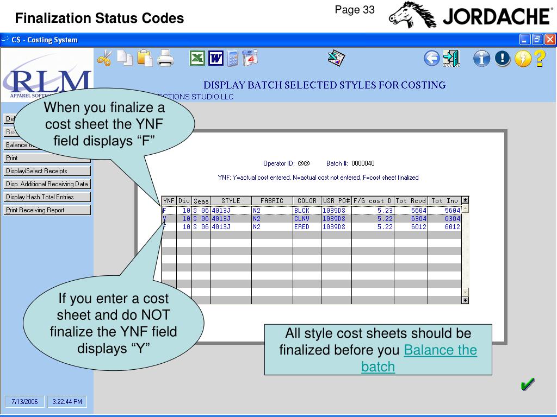
Task: Click the Print printer icon
Action: point(165,58)
